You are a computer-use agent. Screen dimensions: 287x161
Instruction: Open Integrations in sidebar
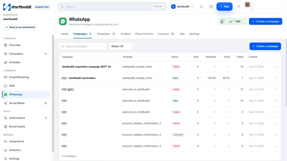[x=26, y=141]
